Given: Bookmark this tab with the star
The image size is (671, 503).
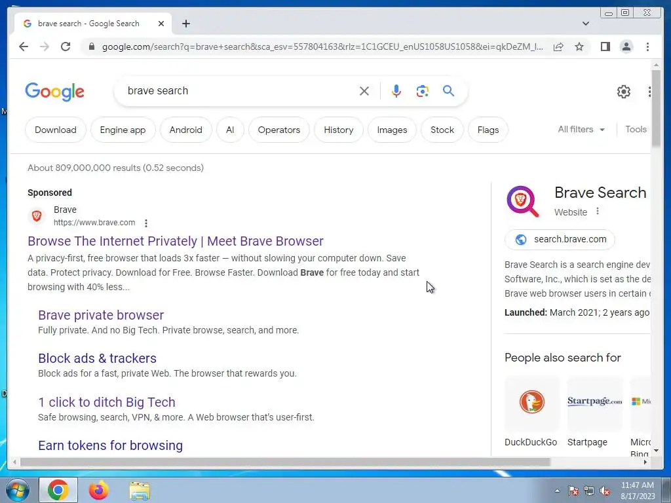Looking at the screenshot, I should pyautogui.click(x=579, y=47).
